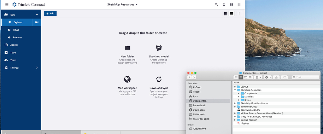Open ToDo in the sidebar

tap(13, 52)
